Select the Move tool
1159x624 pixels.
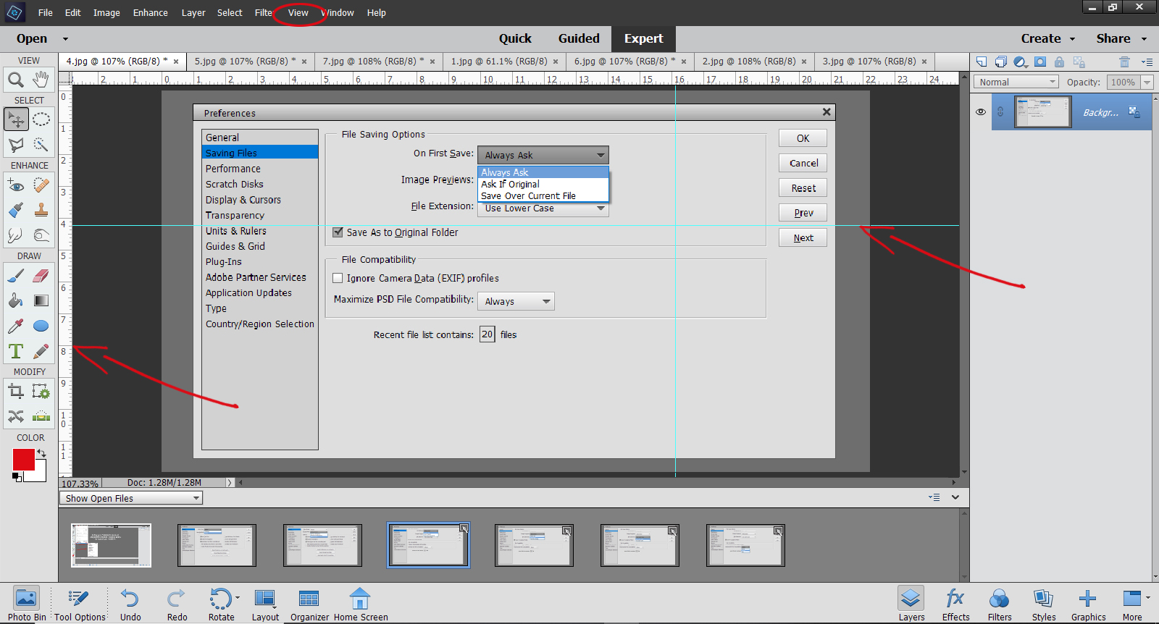click(x=15, y=119)
